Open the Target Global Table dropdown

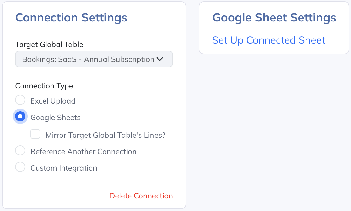tap(94, 59)
